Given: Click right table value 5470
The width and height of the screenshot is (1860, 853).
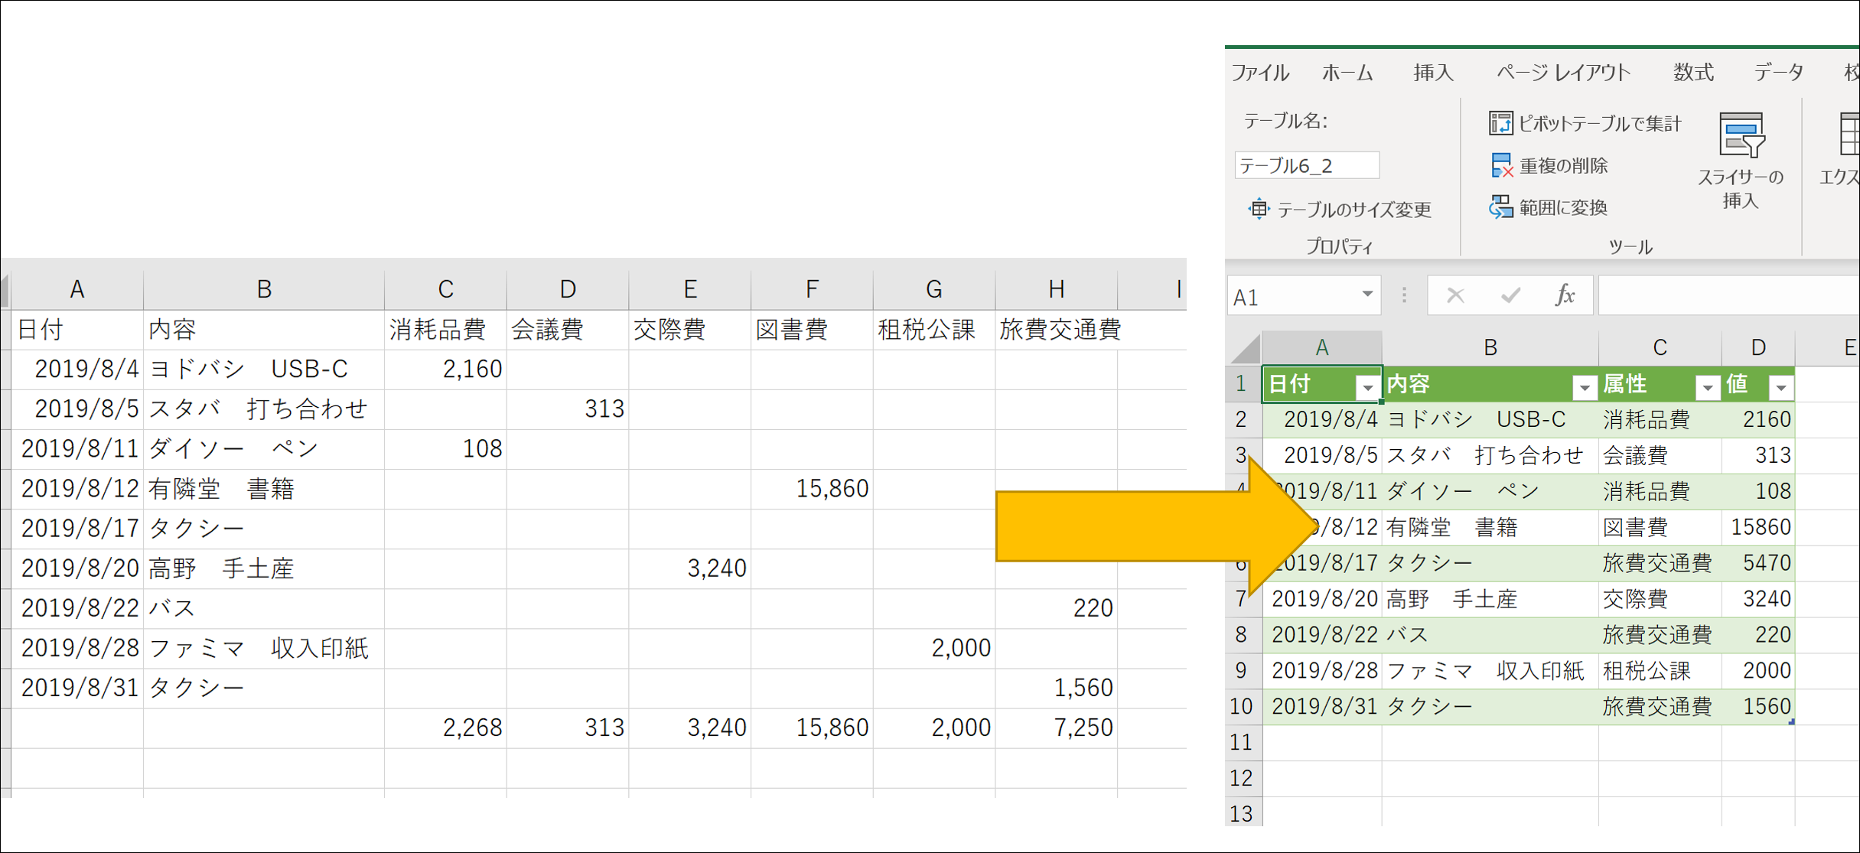Looking at the screenshot, I should pyautogui.click(x=1758, y=563).
